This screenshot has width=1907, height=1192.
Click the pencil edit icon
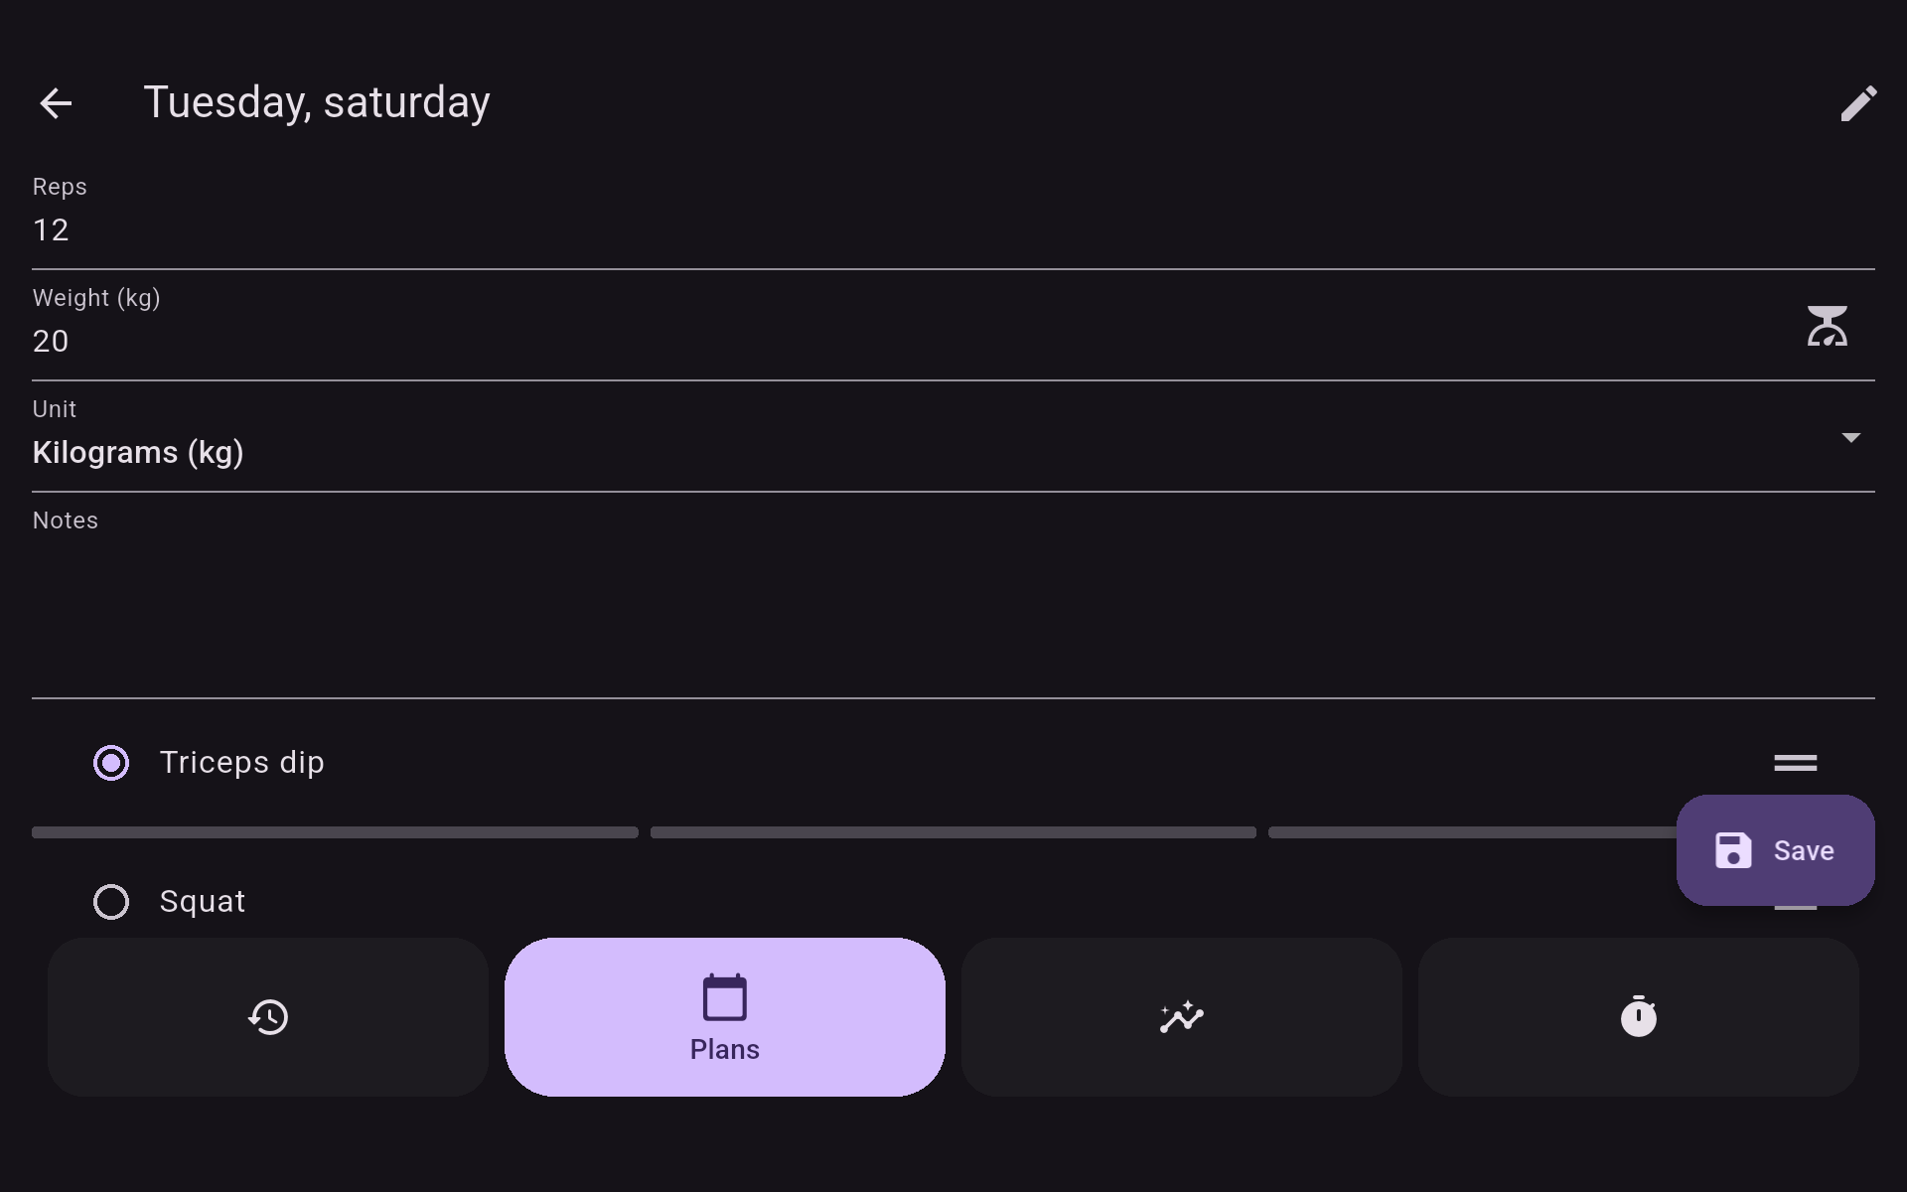click(1858, 103)
